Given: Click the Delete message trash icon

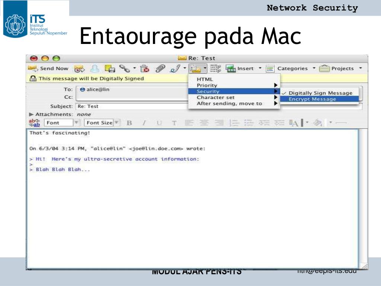Looking at the screenshot, I should (145, 69).
